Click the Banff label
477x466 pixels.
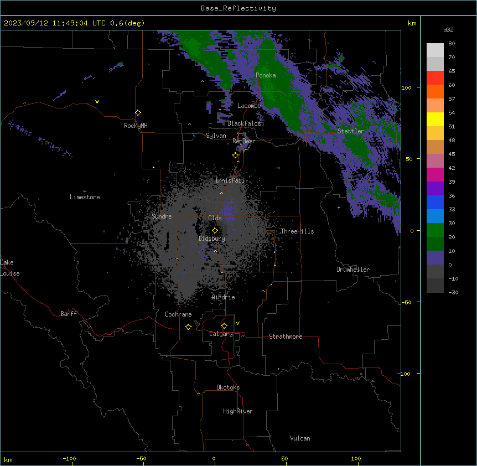coord(69,314)
